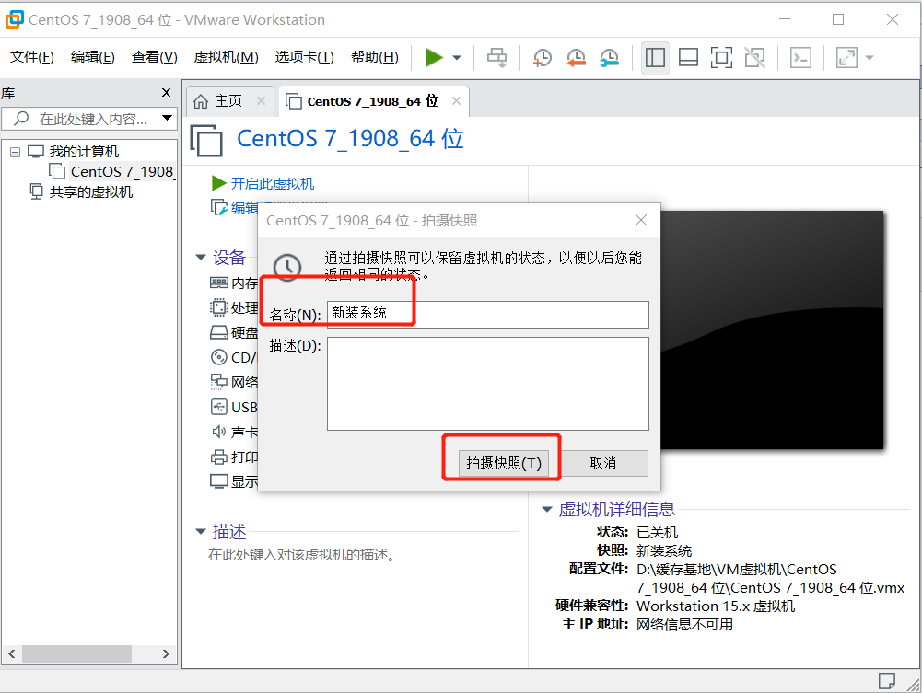Toggle the thumbnail bar view icon
The image size is (922, 693).
(688, 58)
